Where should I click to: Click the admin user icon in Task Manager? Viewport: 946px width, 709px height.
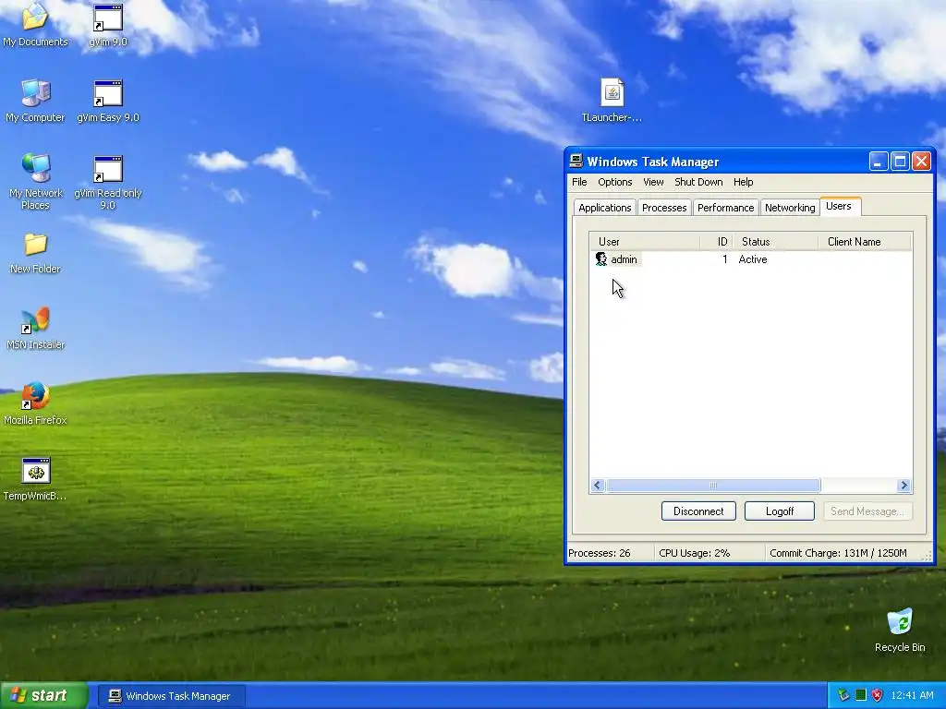coord(600,259)
